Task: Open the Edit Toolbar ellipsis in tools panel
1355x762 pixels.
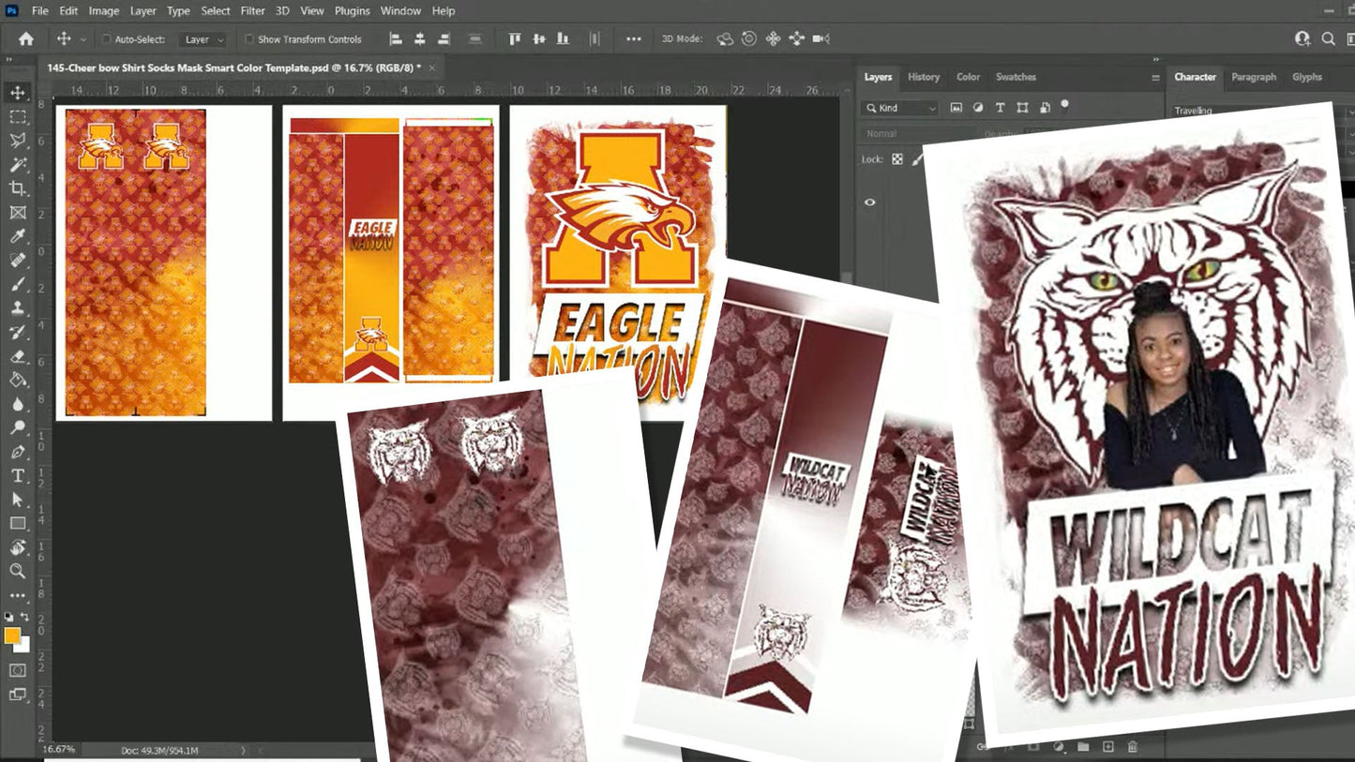Action: 18,595
